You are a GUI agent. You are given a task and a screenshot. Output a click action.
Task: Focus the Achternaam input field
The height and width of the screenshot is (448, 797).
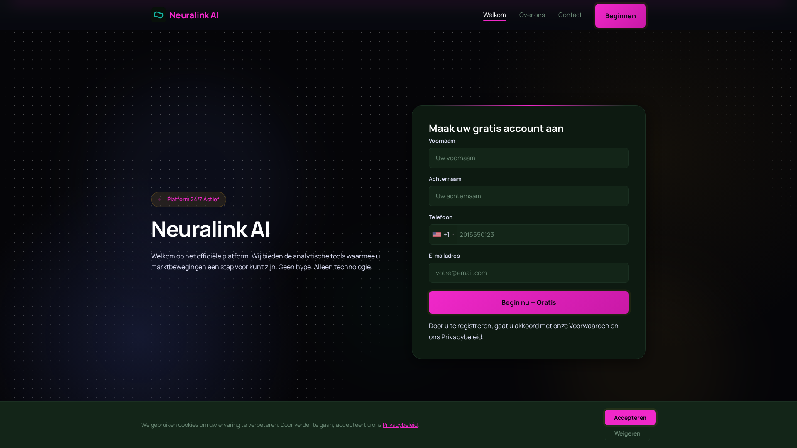[x=528, y=196]
